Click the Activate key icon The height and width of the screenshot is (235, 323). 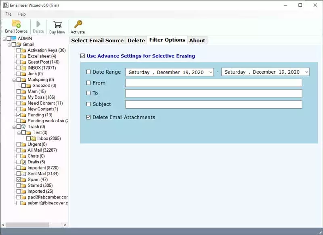click(x=78, y=24)
